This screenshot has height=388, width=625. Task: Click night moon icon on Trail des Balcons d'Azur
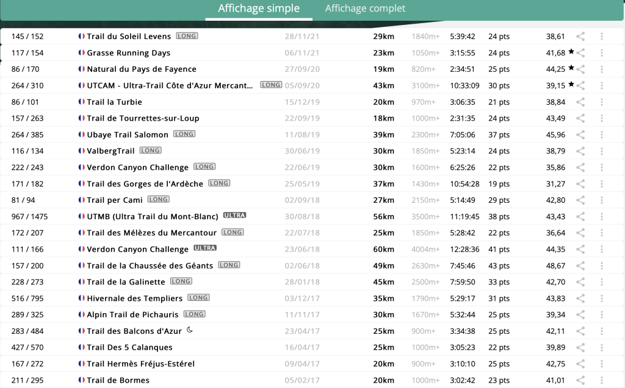(190, 330)
